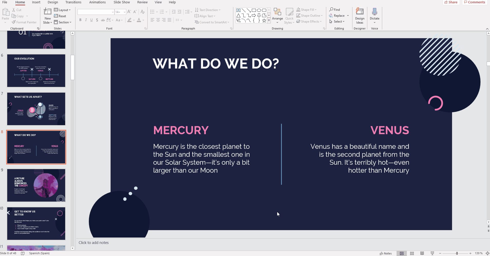
Task: Open the Comments button
Action: point(475,2)
